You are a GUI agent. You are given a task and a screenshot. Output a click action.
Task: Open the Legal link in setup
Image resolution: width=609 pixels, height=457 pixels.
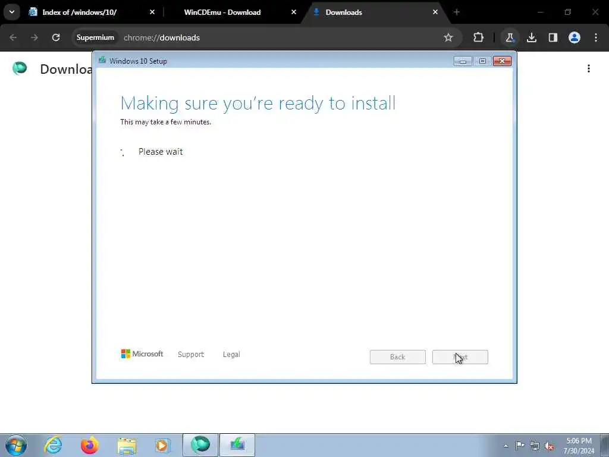click(x=231, y=355)
